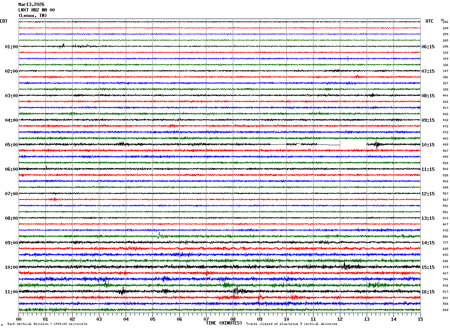Click the '06:00' CDT time label
The image size is (450, 329).
pyautogui.click(x=12, y=169)
